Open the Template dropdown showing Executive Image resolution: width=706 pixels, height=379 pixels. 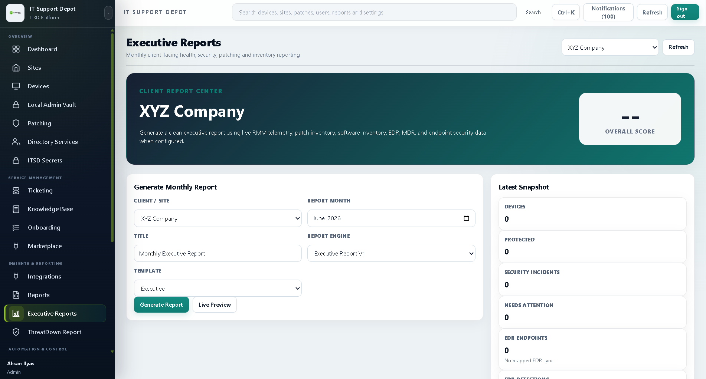[218, 288]
